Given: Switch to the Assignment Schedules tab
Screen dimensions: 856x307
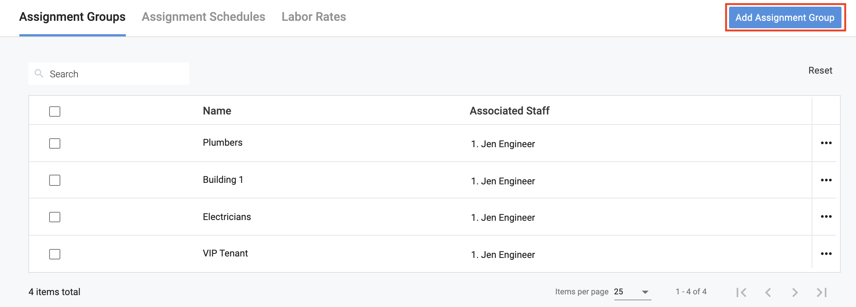Looking at the screenshot, I should pyautogui.click(x=203, y=17).
